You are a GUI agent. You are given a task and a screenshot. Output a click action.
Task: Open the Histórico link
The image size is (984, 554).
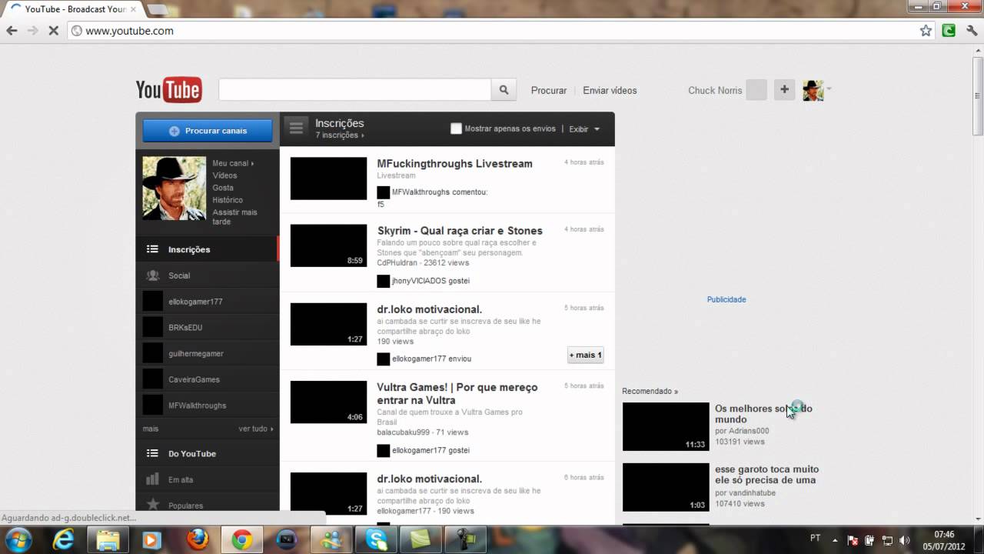tap(228, 200)
